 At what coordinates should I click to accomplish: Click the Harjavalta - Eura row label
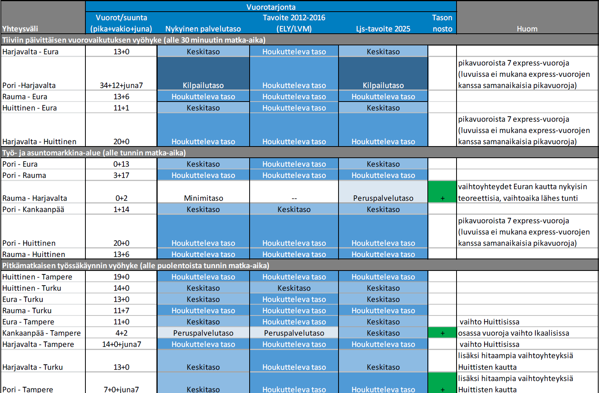tap(30, 52)
